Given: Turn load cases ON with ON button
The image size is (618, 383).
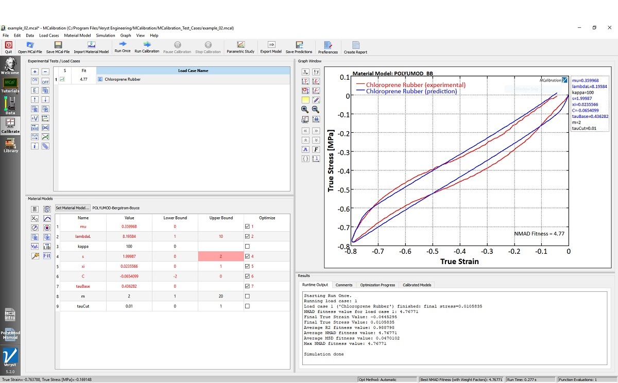Looking at the screenshot, I should click(x=35, y=81).
